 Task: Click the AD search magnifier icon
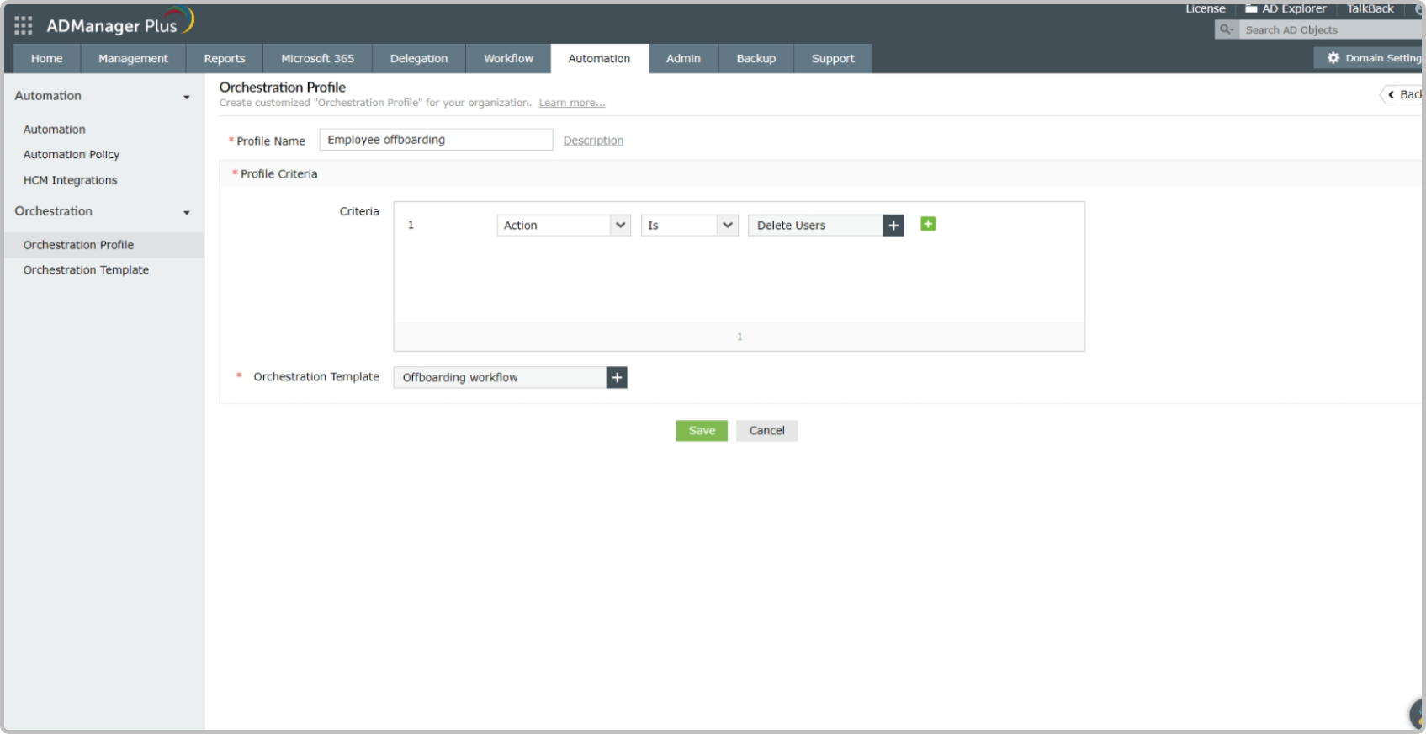pyautogui.click(x=1227, y=29)
